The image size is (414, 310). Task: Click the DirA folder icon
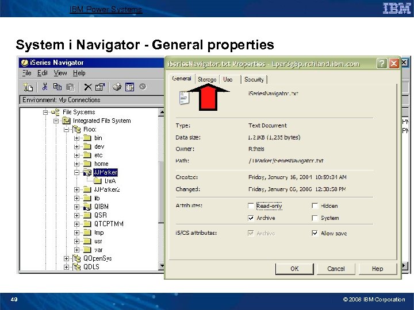[x=98, y=181]
